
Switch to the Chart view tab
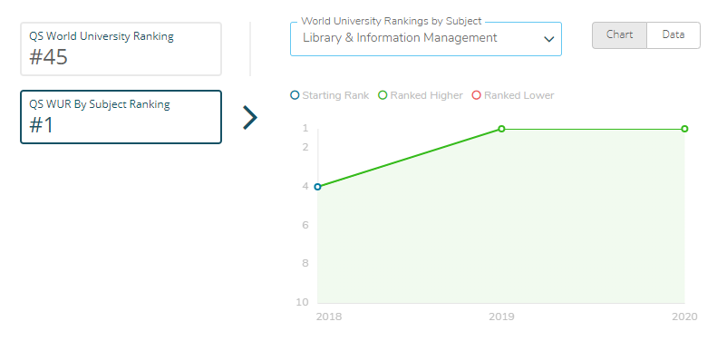click(x=620, y=35)
